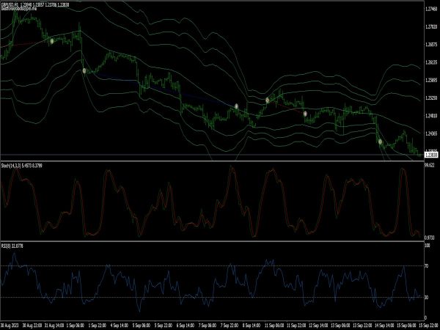Click the 11 Sep 06:00 time label
This screenshot has width=440, height=330.
tap(274, 326)
